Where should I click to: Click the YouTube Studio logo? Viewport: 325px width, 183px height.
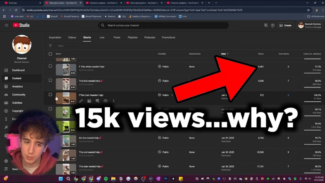point(21,25)
